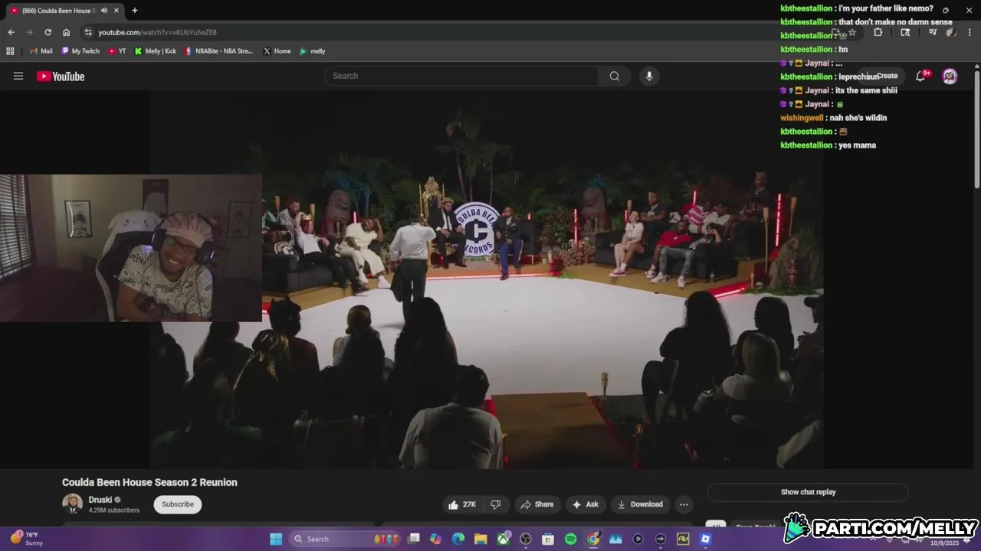This screenshot has height=551, width=981.
Task: Open Chrome three-dot menu
Action: (970, 32)
